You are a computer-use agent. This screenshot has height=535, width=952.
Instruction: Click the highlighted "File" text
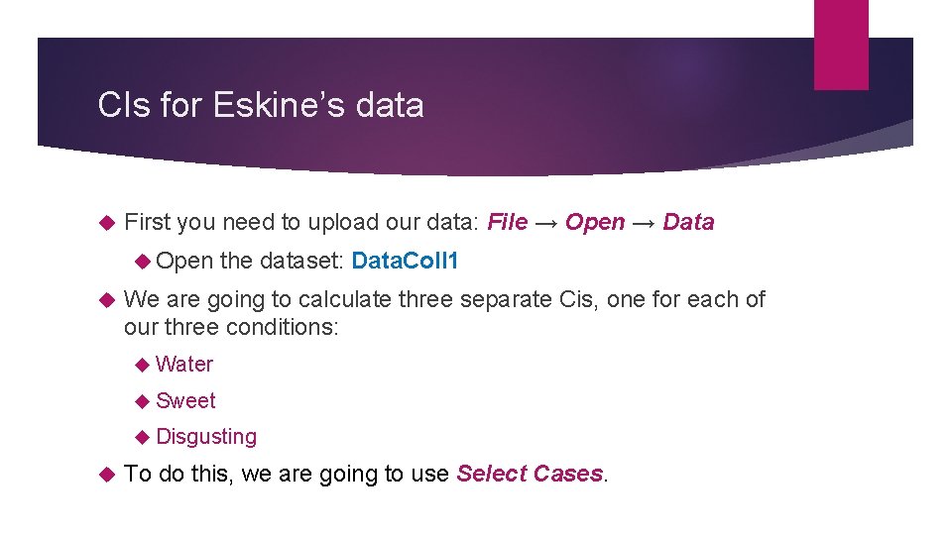tap(508, 222)
